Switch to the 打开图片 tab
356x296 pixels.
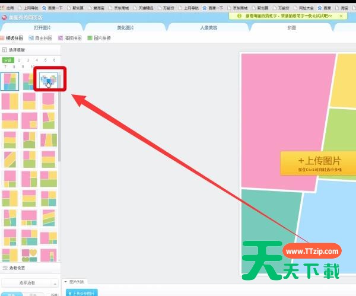tap(42, 28)
